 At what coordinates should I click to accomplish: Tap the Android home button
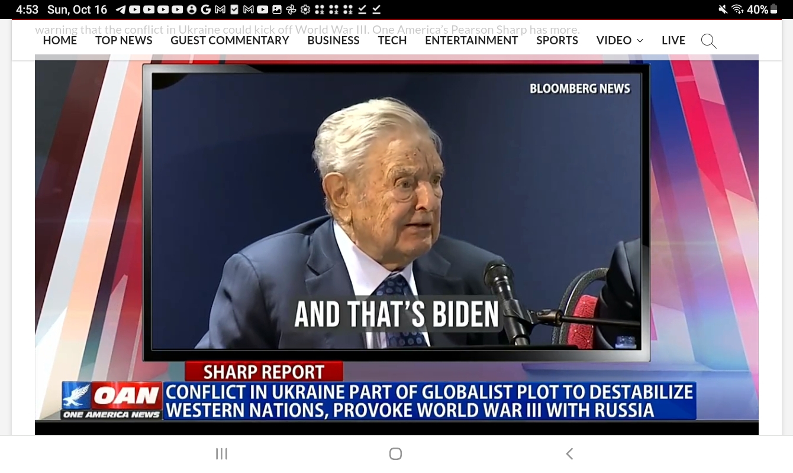pos(396,453)
